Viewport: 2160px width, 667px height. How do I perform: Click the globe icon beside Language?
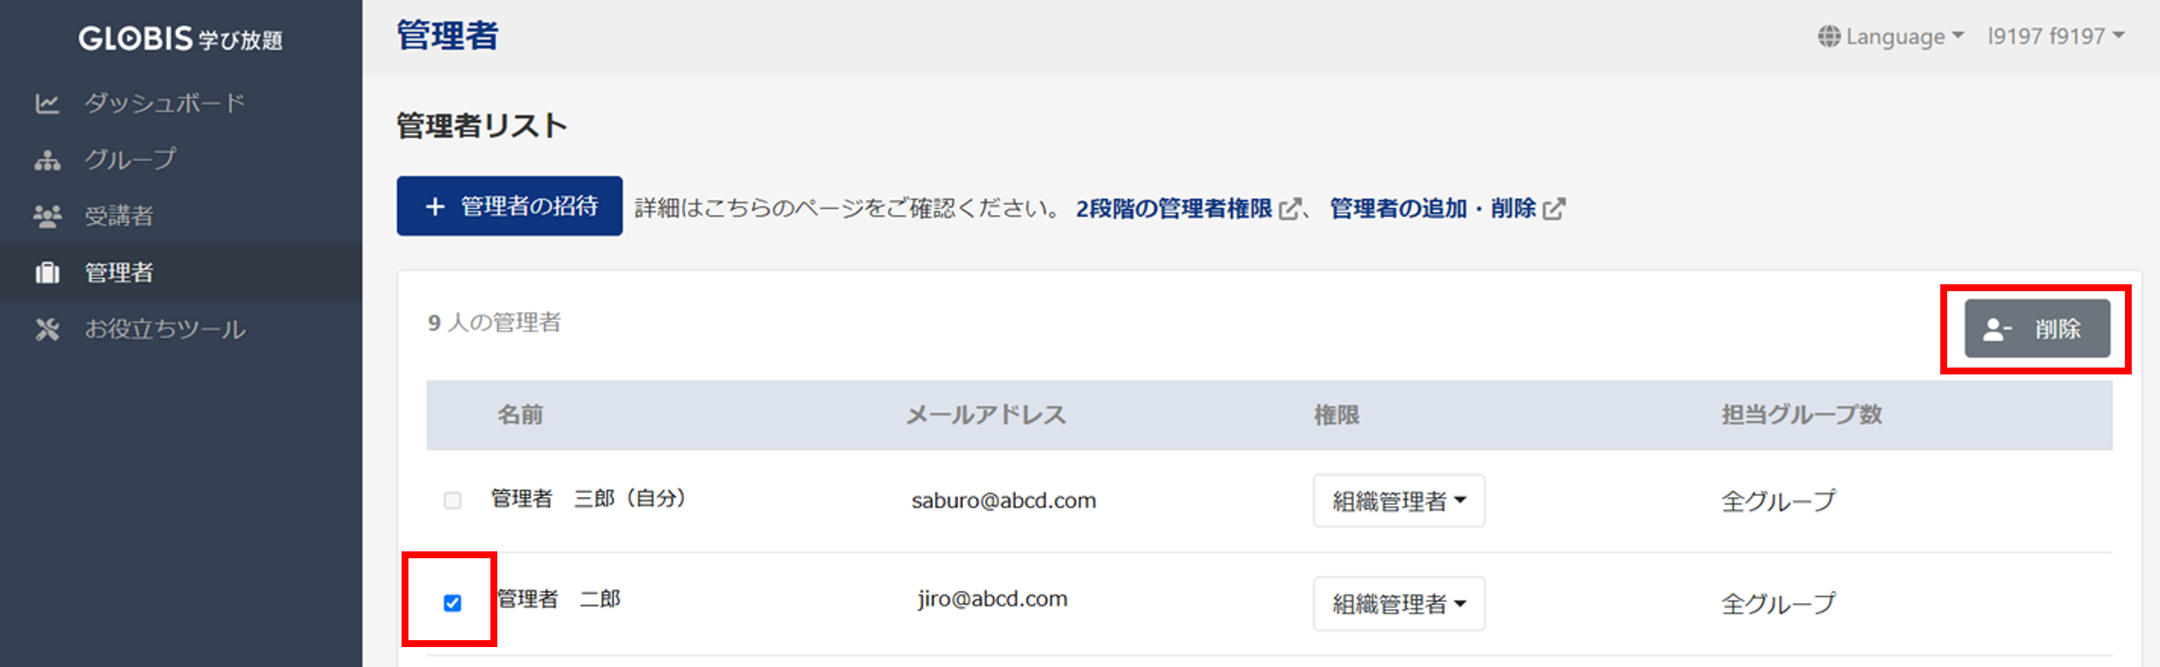[1829, 37]
